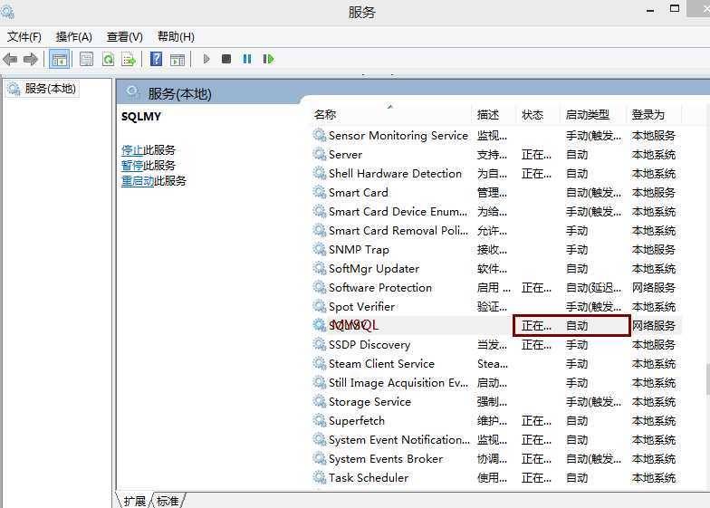Click the Forward arrow toolbar icon
The image size is (710, 508).
(x=31, y=60)
